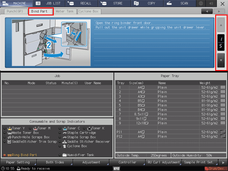Select the Water Tank tab
The height and width of the screenshot is (171, 228).
tap(65, 11)
